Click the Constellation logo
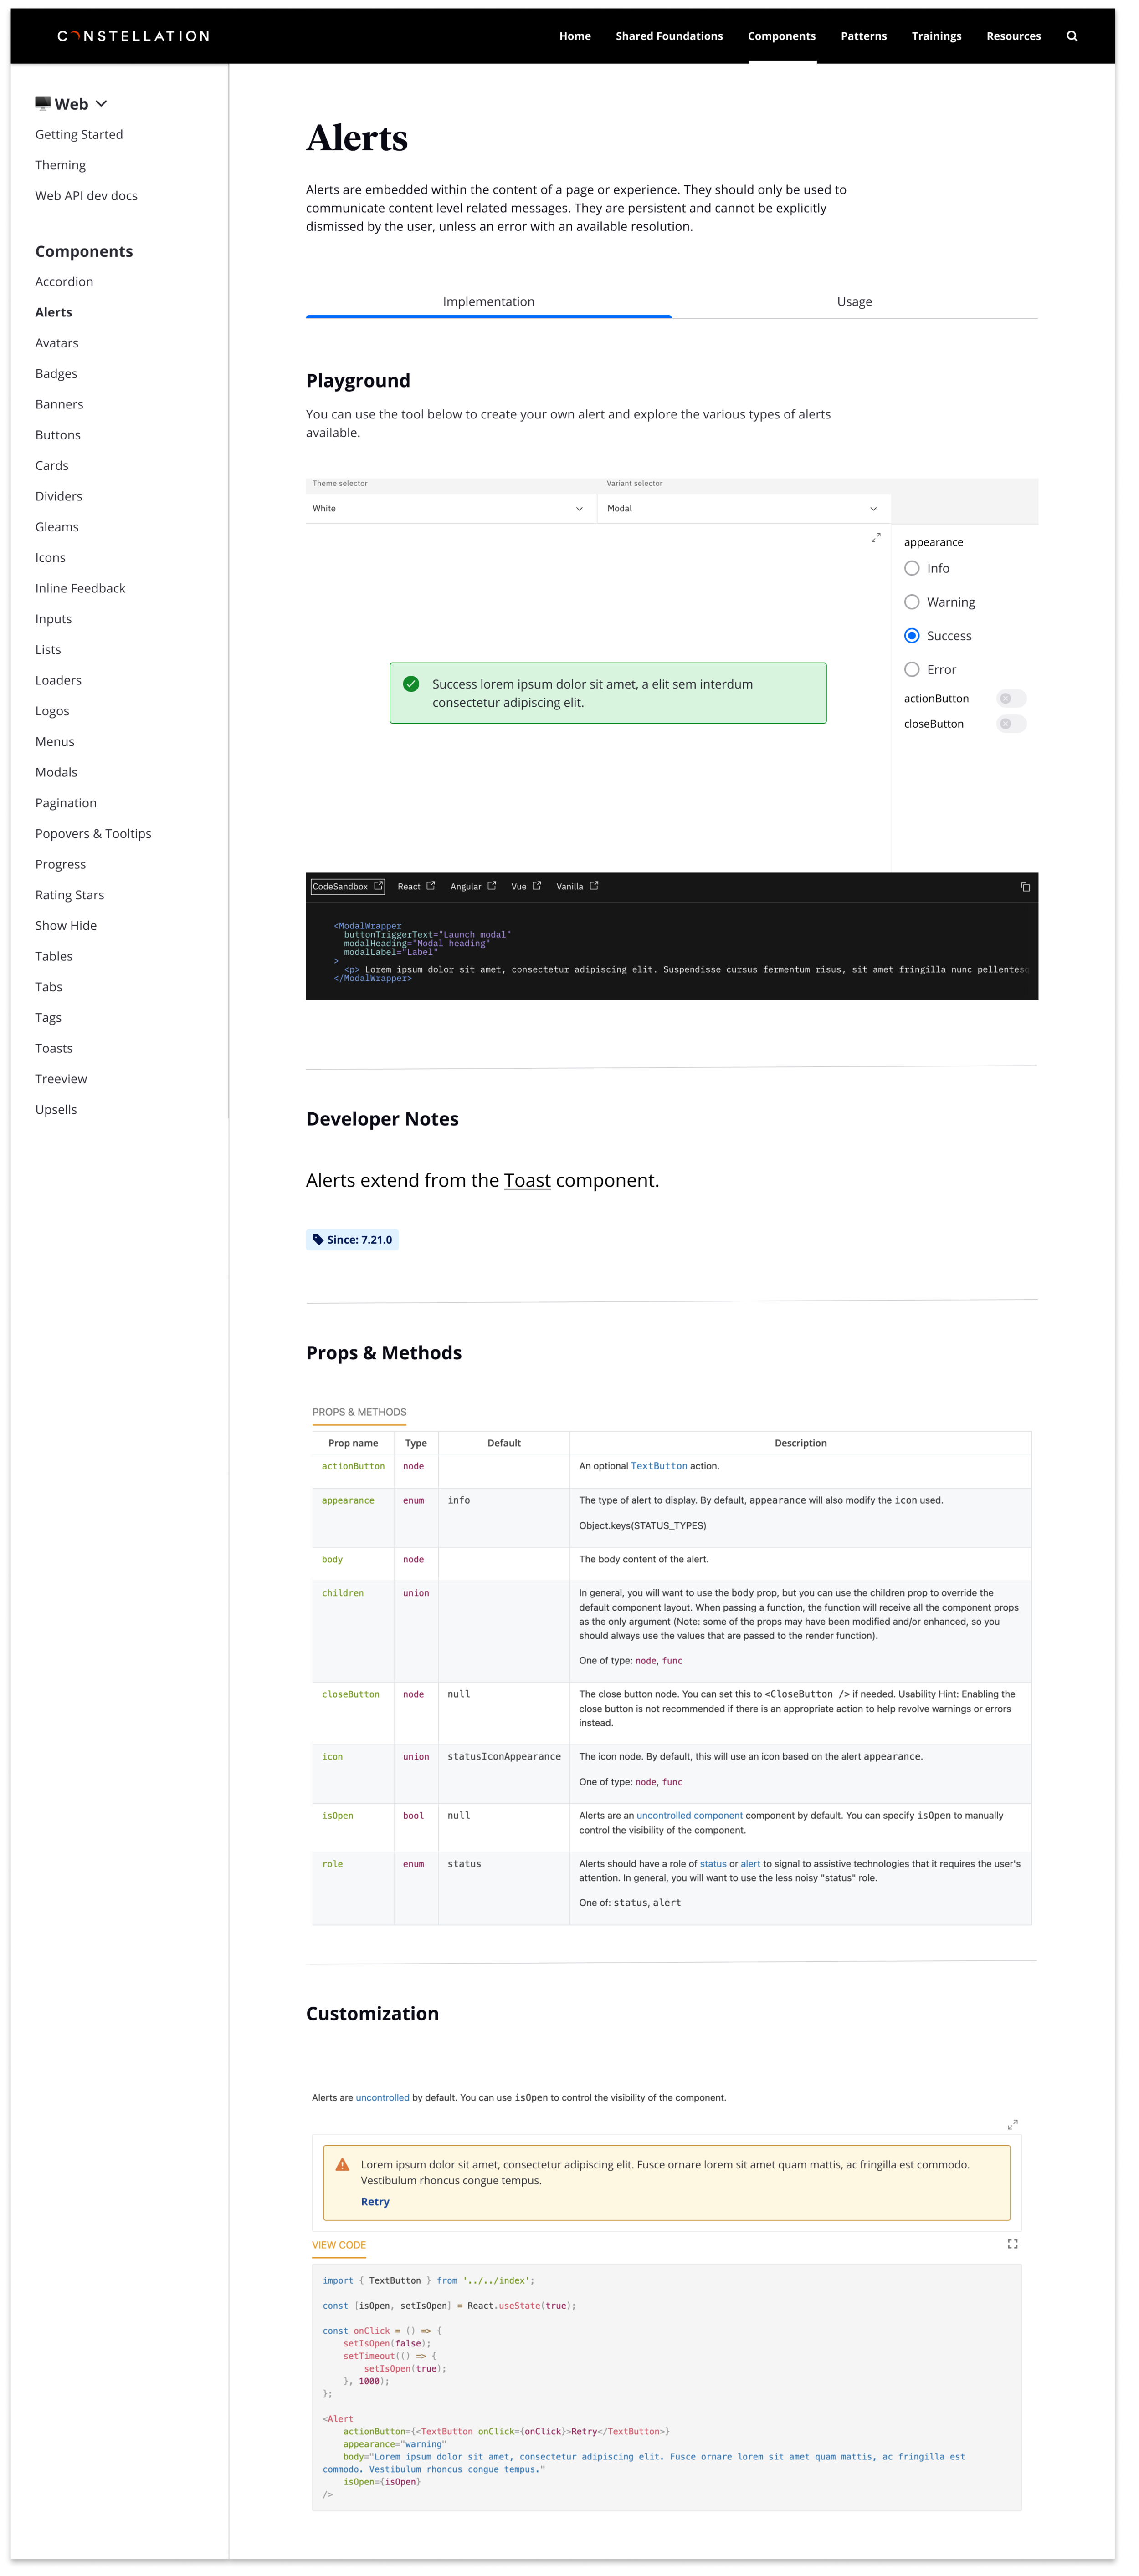This screenshot has height=2576, width=1139. (x=133, y=36)
